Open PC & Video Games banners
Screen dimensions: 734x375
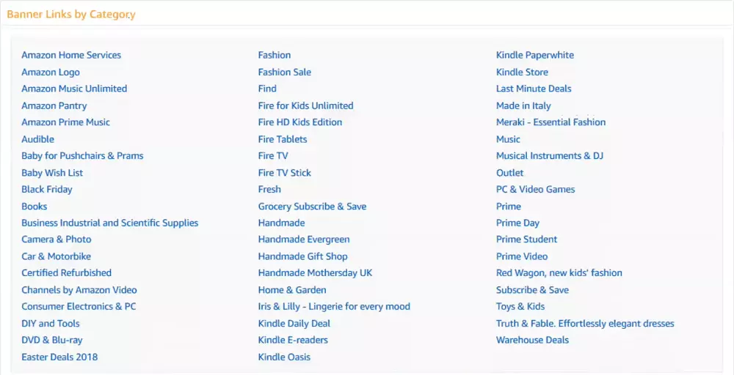(x=536, y=189)
